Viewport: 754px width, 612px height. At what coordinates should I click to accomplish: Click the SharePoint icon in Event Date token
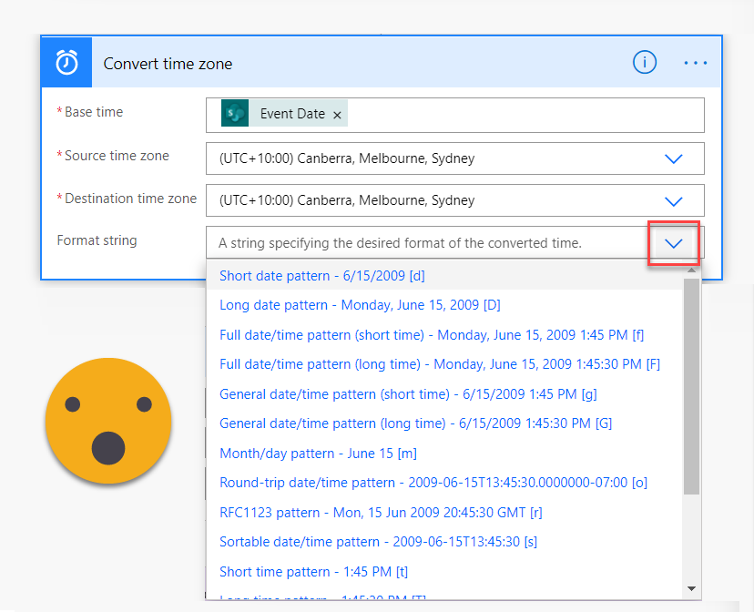click(235, 114)
